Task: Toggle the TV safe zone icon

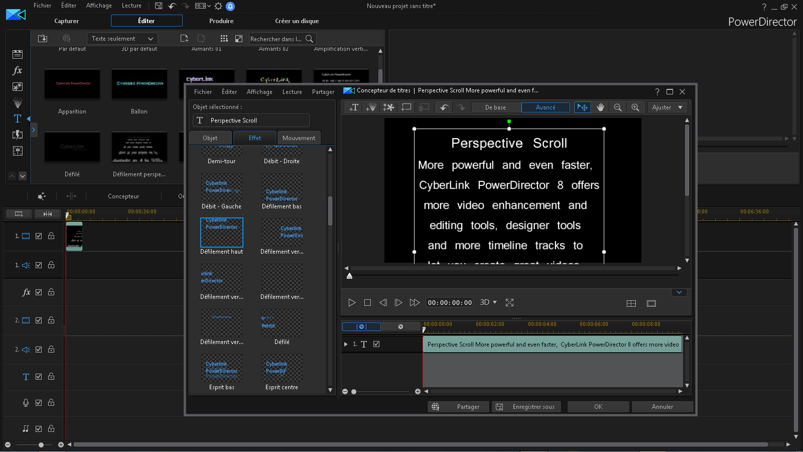Action: [651, 303]
